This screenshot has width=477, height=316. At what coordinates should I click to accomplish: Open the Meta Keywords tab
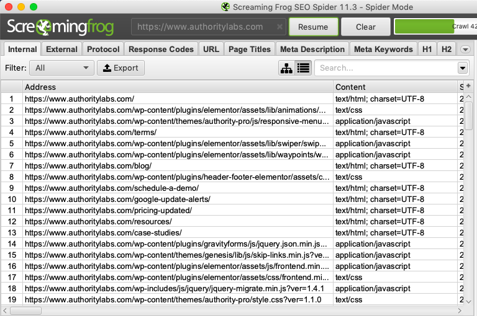383,49
